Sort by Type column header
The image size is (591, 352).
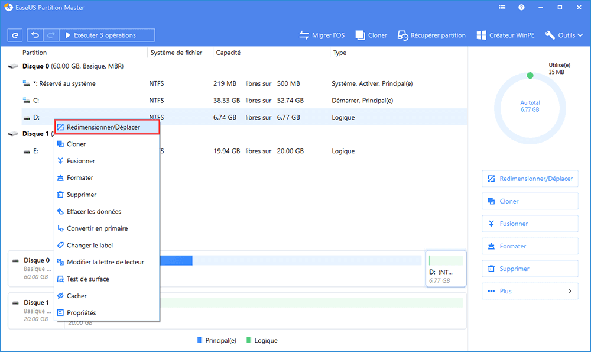pos(340,53)
